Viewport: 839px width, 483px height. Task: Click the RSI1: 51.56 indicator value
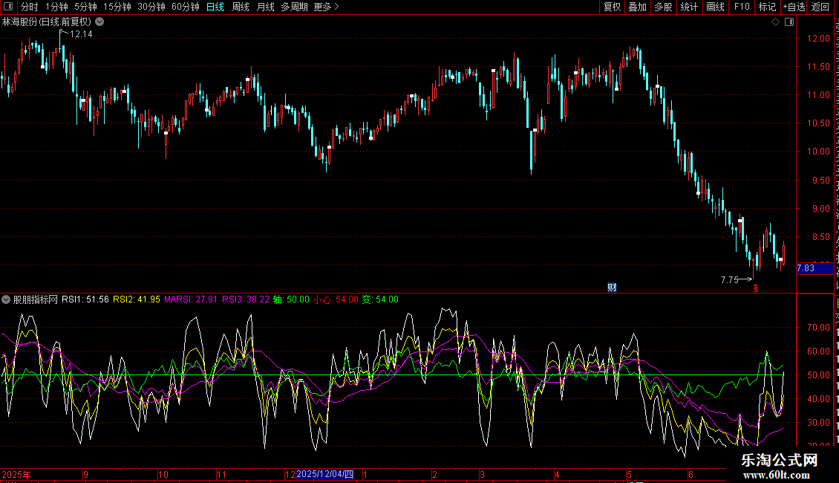(85, 299)
